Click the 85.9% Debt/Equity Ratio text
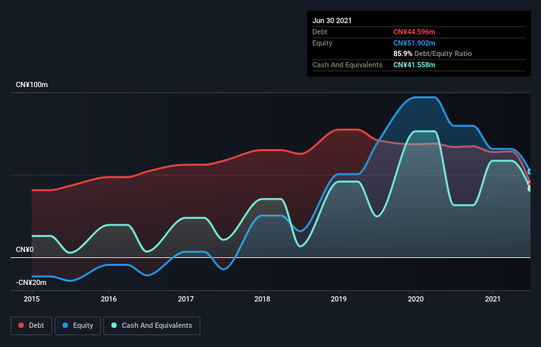The height and width of the screenshot is (347, 541). (433, 54)
